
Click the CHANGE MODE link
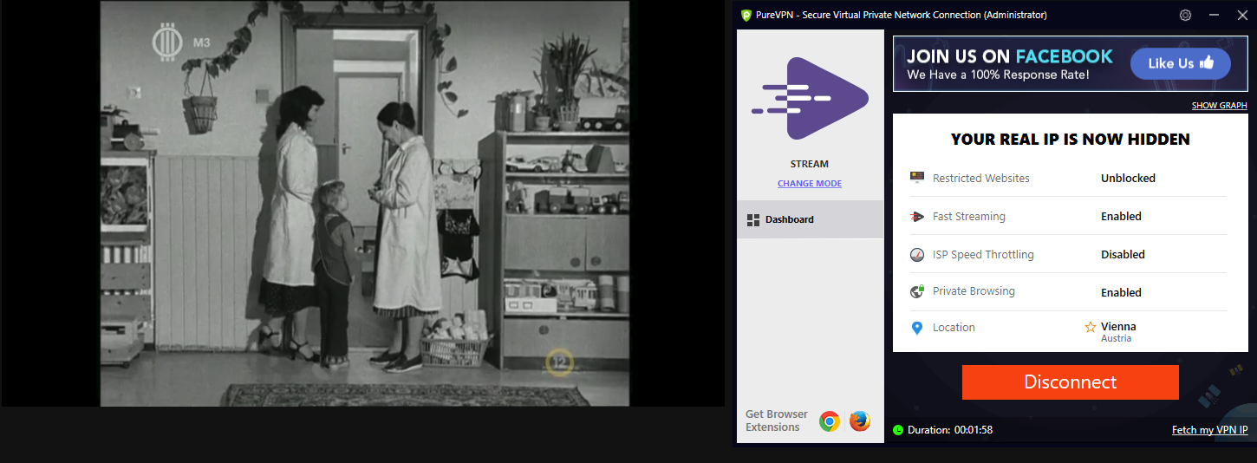810,183
